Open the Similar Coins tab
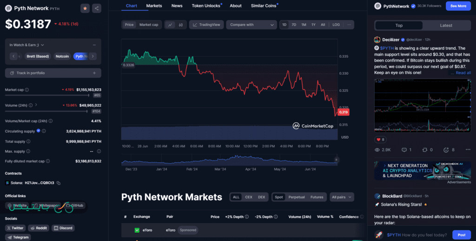Viewport: 476px width, 241px height. coord(264,6)
